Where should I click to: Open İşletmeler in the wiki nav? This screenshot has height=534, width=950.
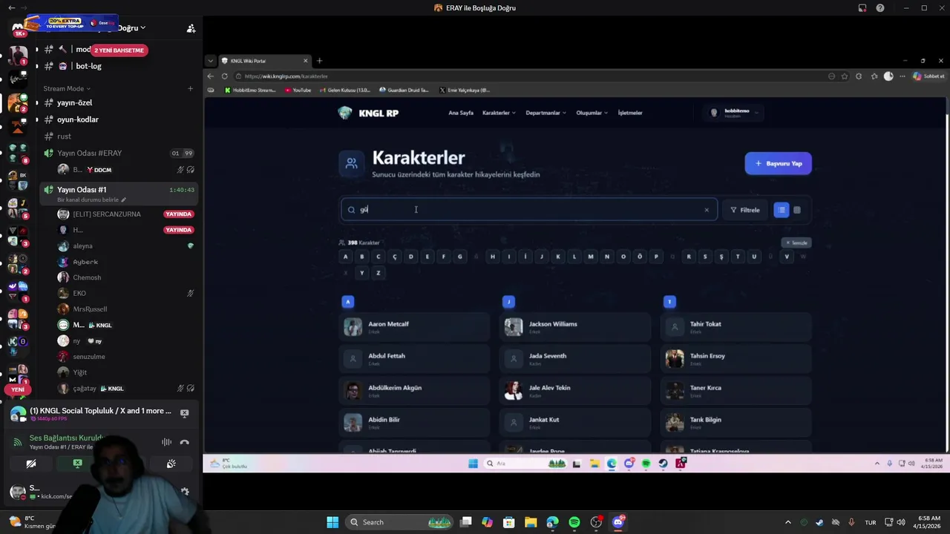630,113
